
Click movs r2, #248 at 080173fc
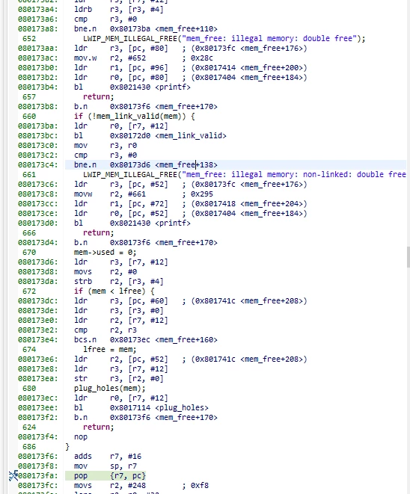[x=141, y=486]
